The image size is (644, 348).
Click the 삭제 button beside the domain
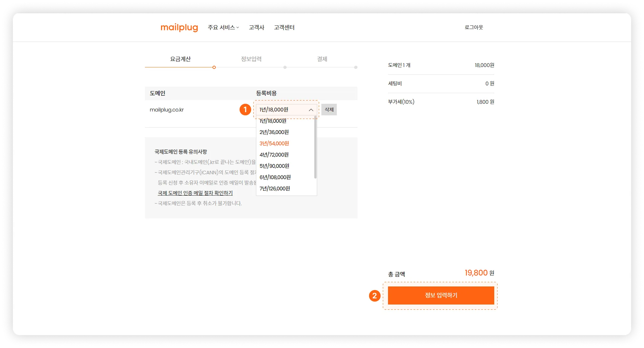tap(329, 110)
